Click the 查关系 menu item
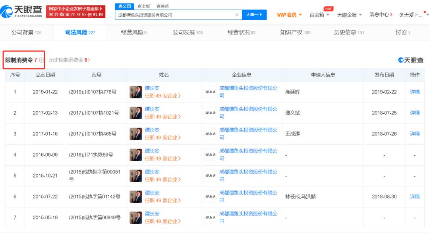Screen dimensions: 429x233 [163, 6]
